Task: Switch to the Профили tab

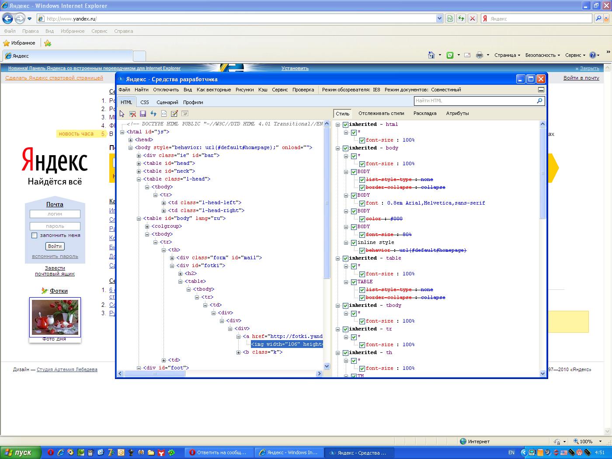Action: pyautogui.click(x=193, y=102)
